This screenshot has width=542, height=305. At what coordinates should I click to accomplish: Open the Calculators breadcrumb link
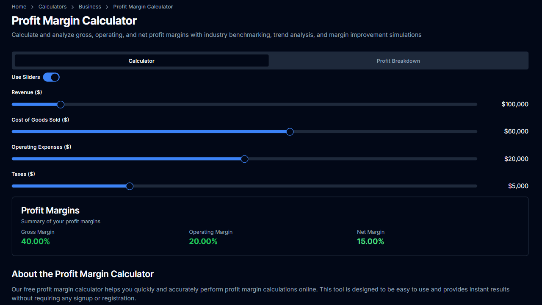pos(52,6)
